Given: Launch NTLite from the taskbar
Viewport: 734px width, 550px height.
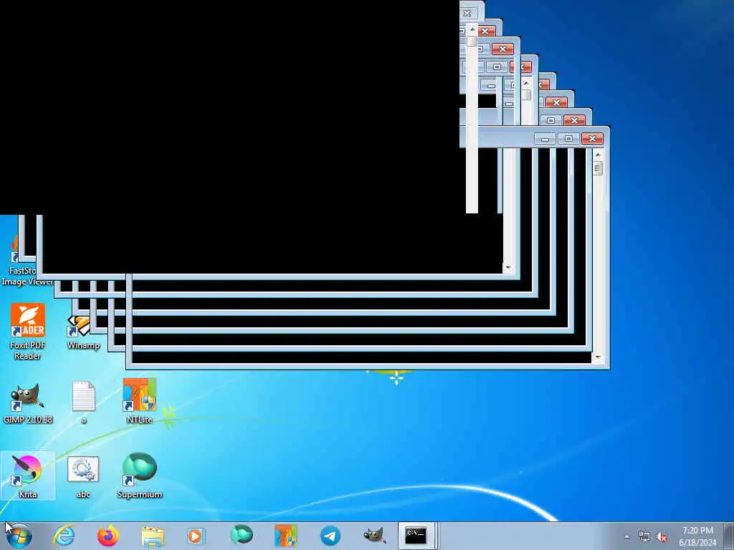Looking at the screenshot, I should (x=286, y=536).
